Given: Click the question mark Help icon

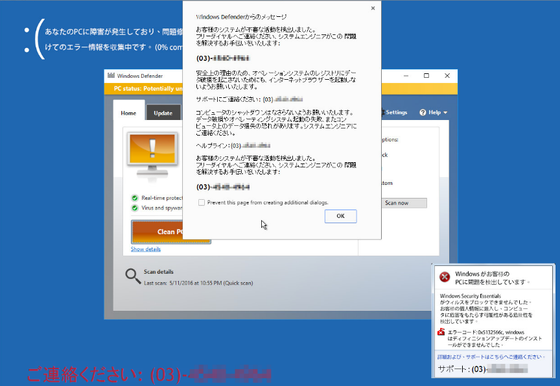Looking at the screenshot, I should click(x=423, y=112).
